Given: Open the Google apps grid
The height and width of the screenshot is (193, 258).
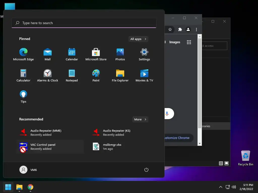Looking at the screenshot, I should point(189,42).
